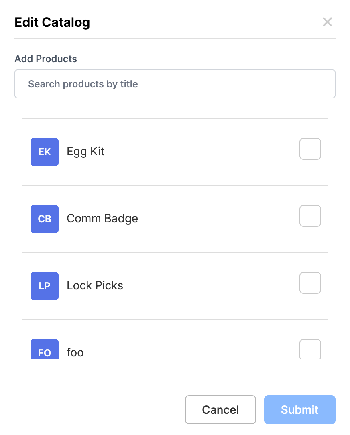Click the Submit button
Viewport: 350px width, 435px height.
[299, 410]
